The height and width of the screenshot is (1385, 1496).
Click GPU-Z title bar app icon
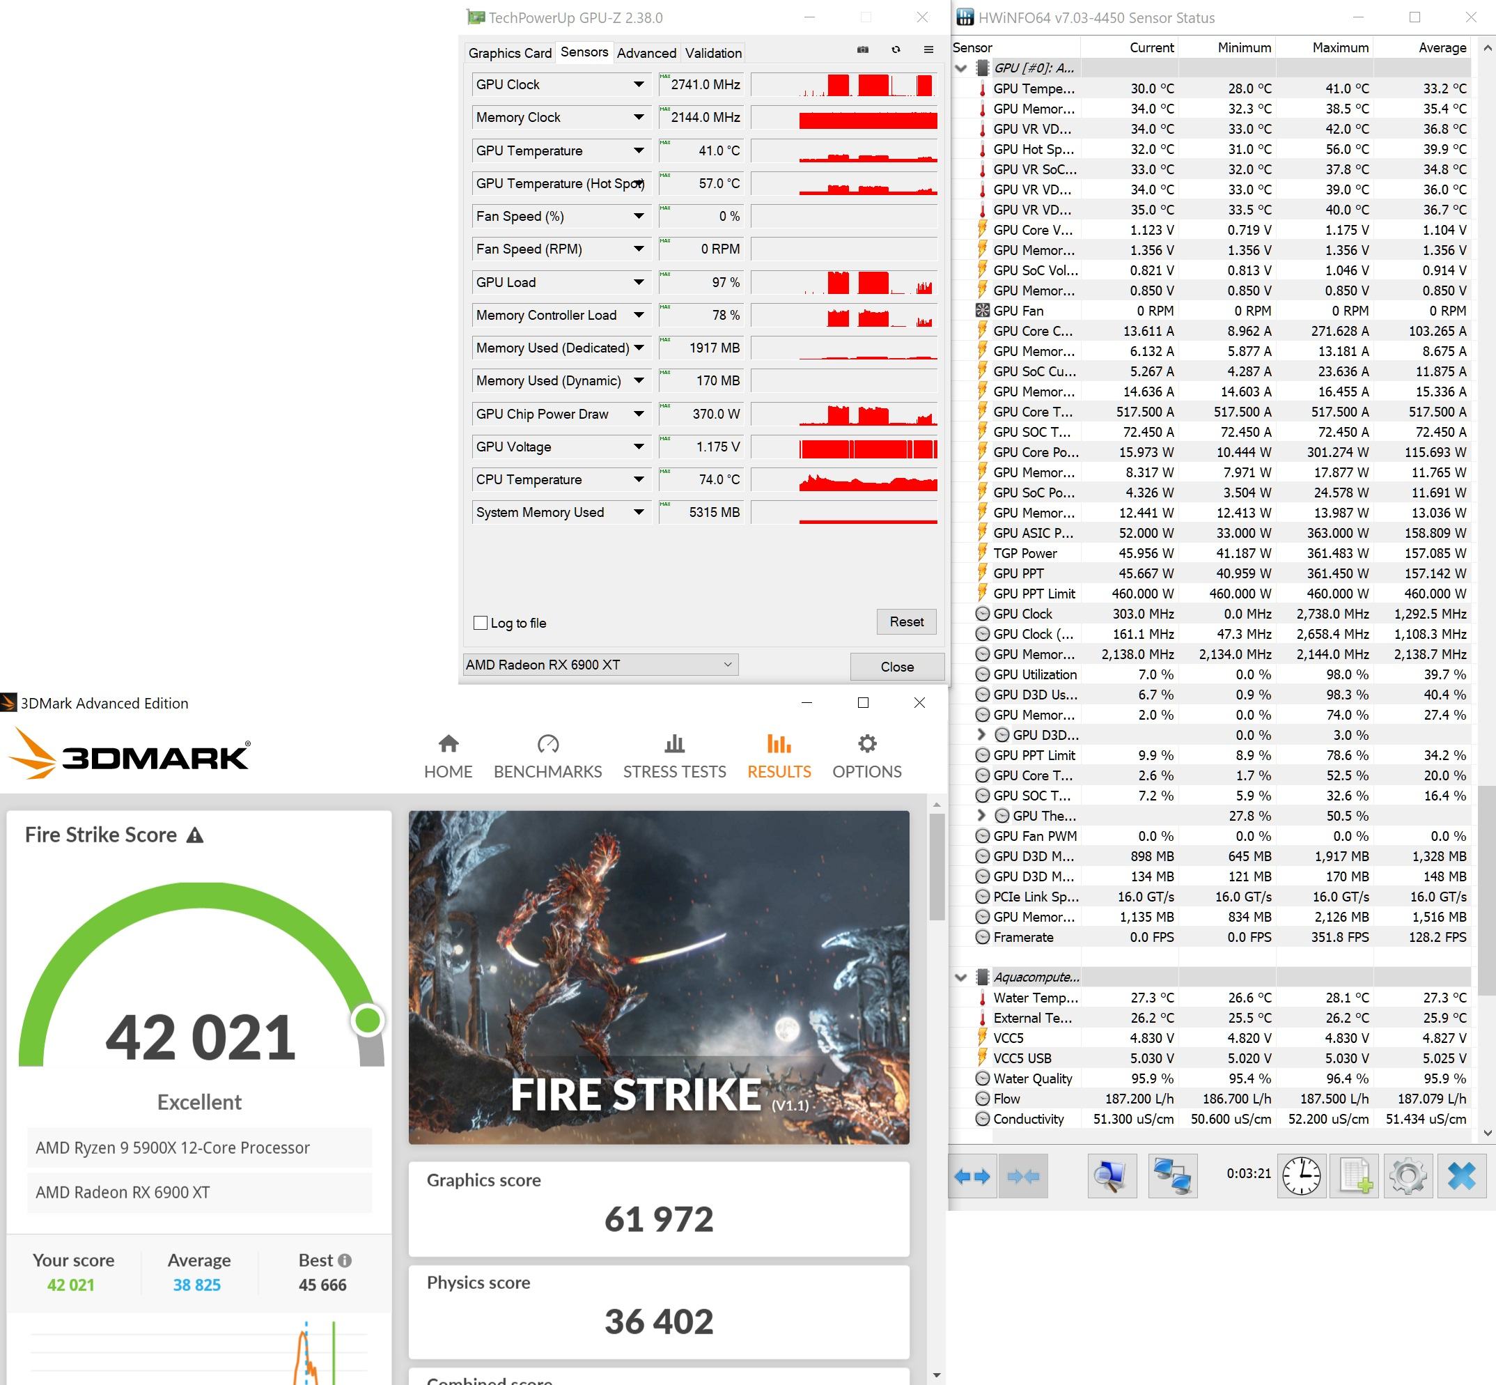coord(475,17)
